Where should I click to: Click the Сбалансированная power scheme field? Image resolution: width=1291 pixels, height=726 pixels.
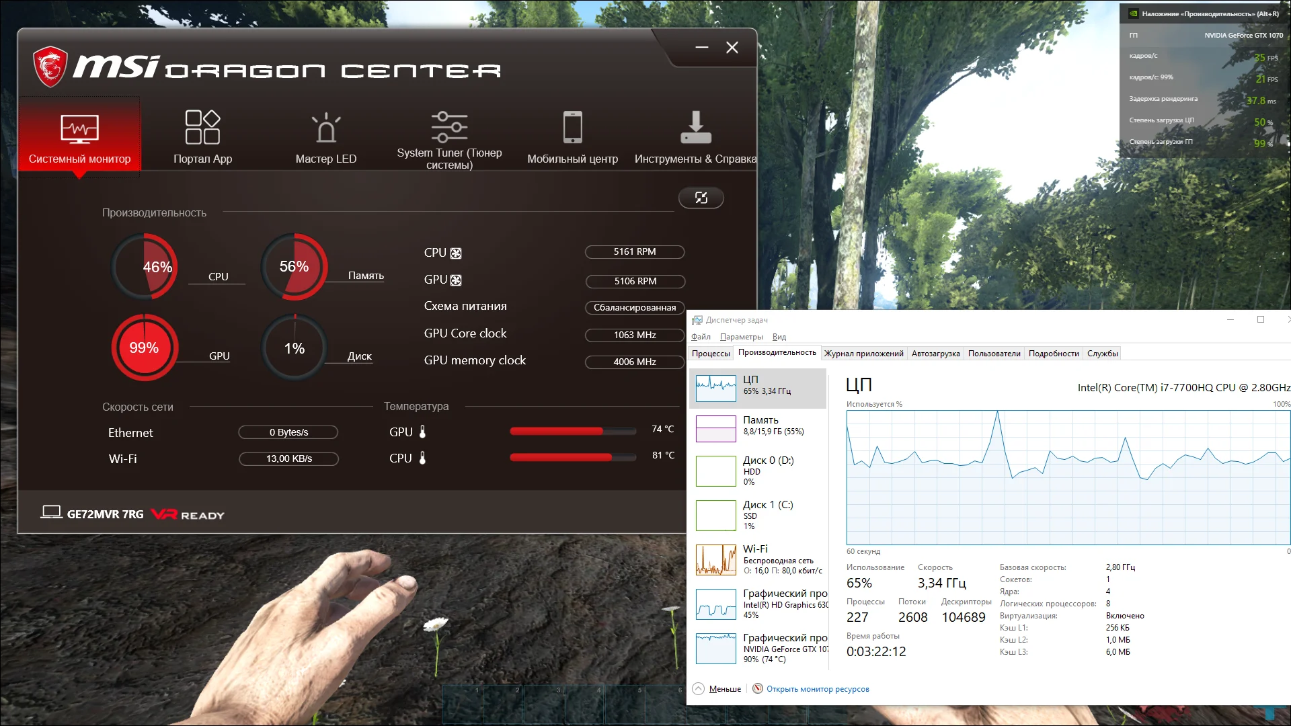click(x=634, y=308)
